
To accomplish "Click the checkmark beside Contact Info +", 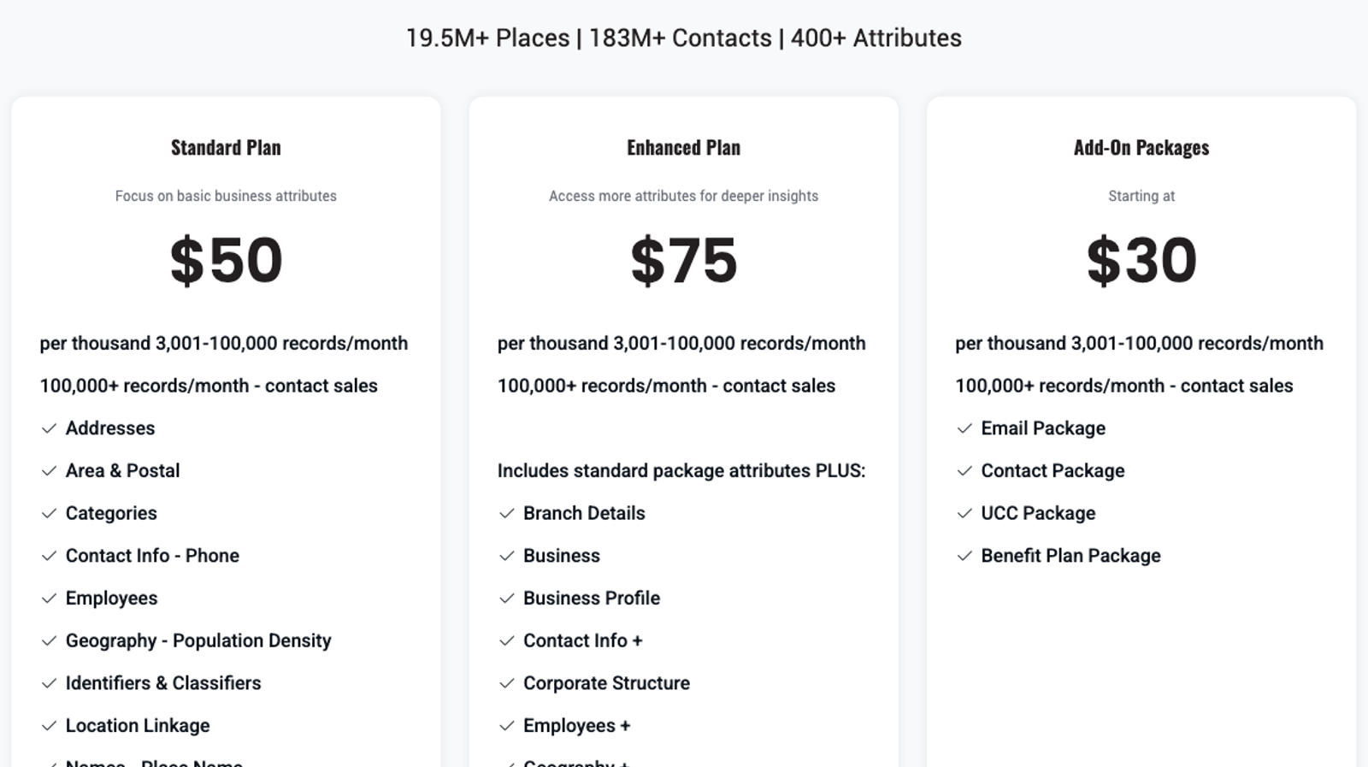I will coord(507,641).
